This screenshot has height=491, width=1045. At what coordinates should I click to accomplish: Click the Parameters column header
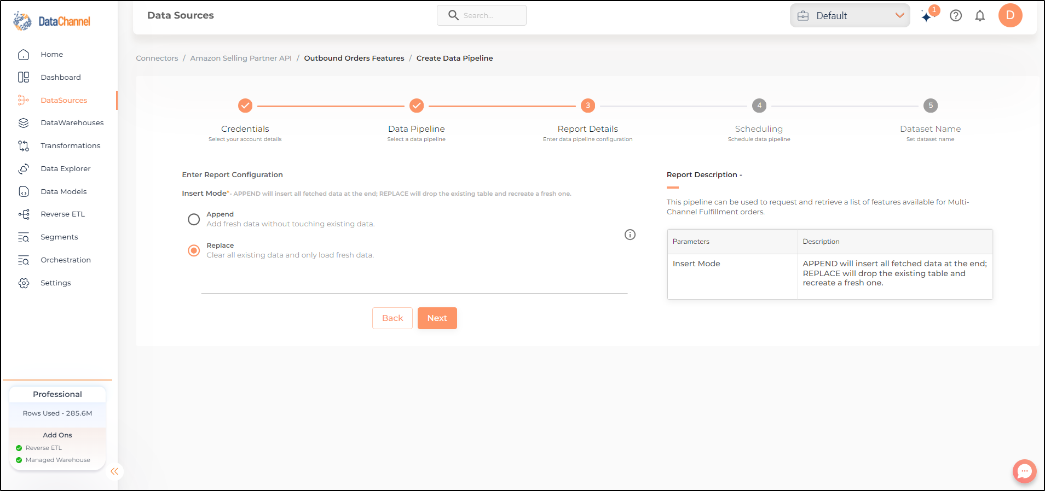tap(732, 242)
